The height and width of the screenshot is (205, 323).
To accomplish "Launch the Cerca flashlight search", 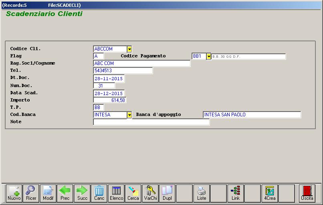I will [x=133, y=193].
